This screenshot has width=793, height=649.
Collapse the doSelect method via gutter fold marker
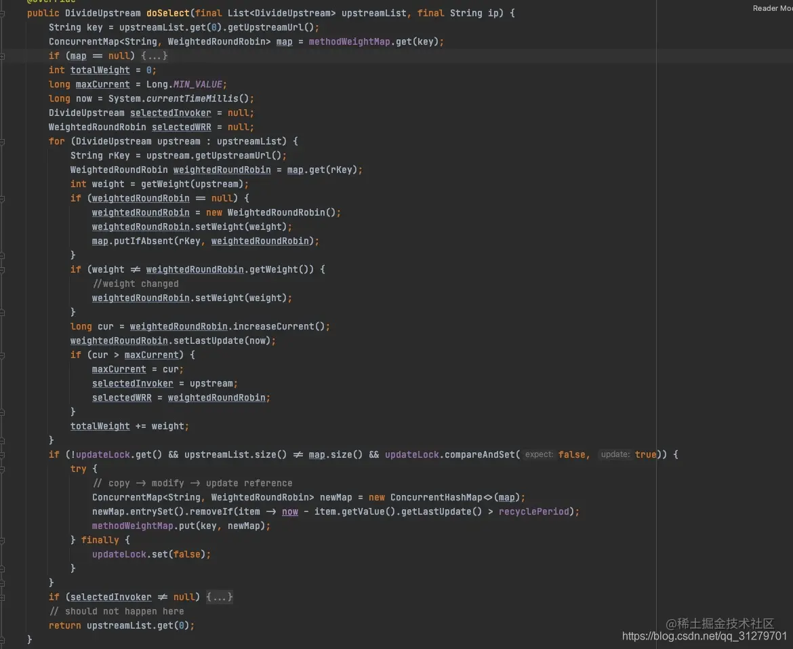pyautogui.click(x=2, y=14)
